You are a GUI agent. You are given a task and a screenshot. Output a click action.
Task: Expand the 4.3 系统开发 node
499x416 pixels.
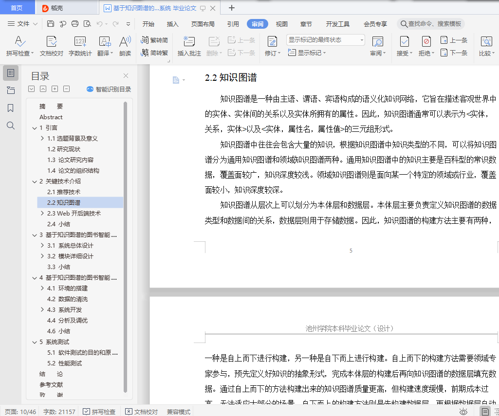42,309
